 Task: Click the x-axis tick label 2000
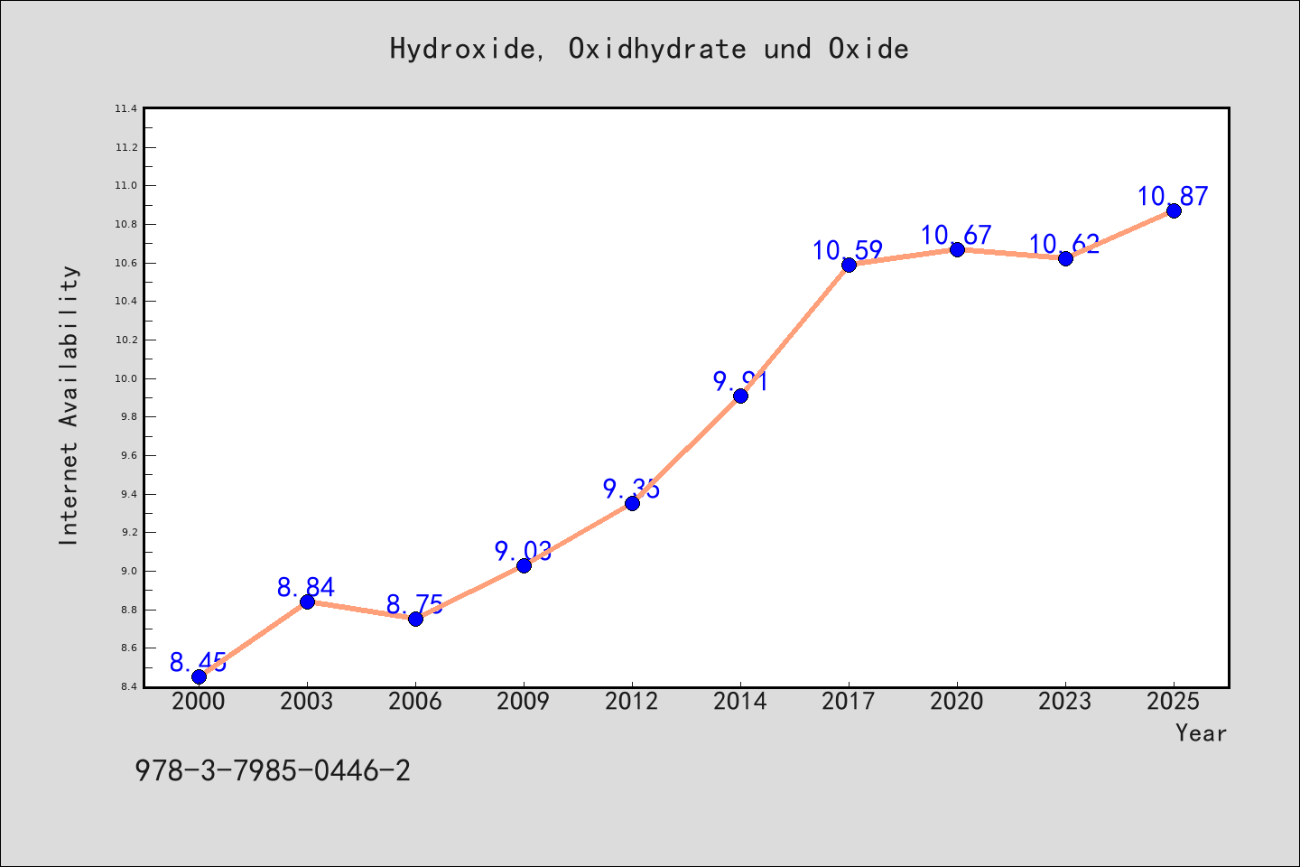[x=199, y=702]
